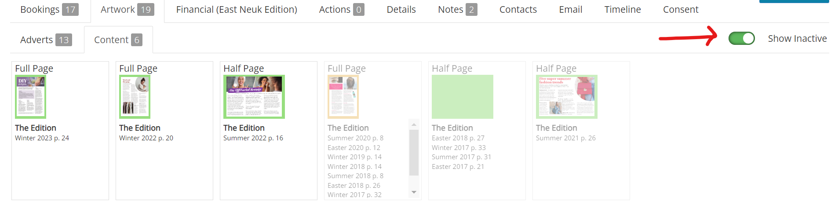Open the Facial Beauty Half Page thumbnail
This screenshot has height=216, width=831.
254,97
